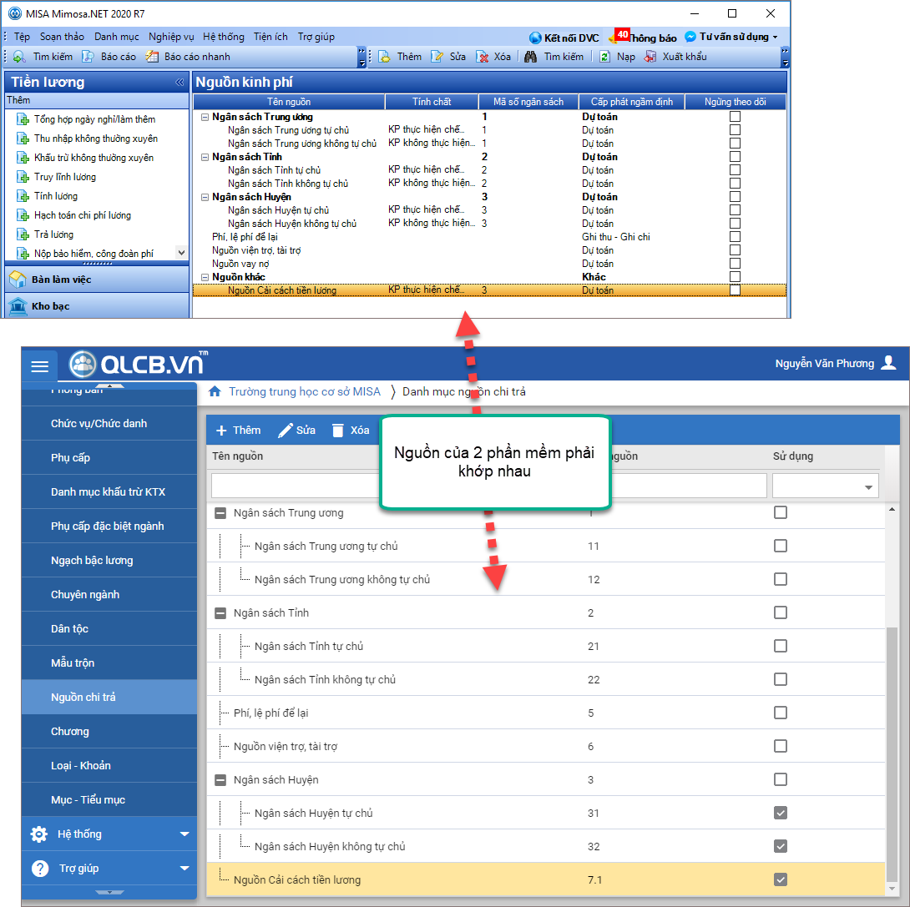The width and height of the screenshot is (910, 907).
Task: Open Ngạch bậc lương sidebar item
Action: click(109, 560)
